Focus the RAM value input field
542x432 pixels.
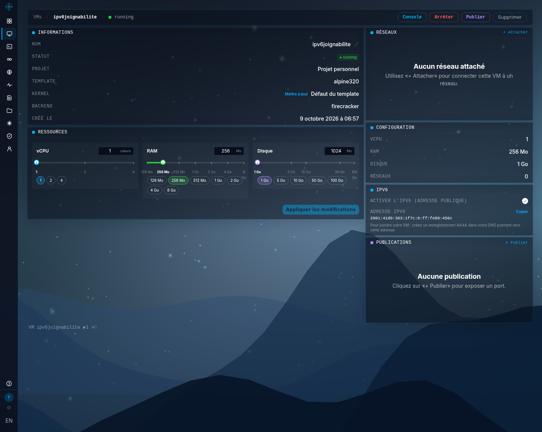tap(229, 151)
